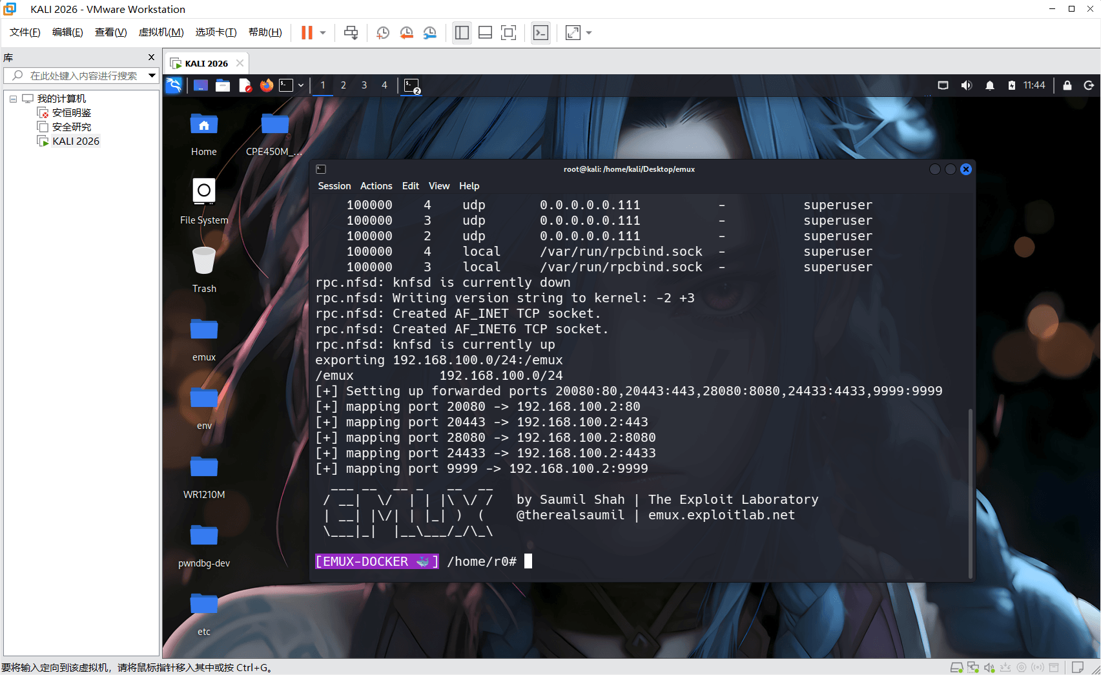
Task: Open the 选项卡(T) menu
Action: coord(216,32)
